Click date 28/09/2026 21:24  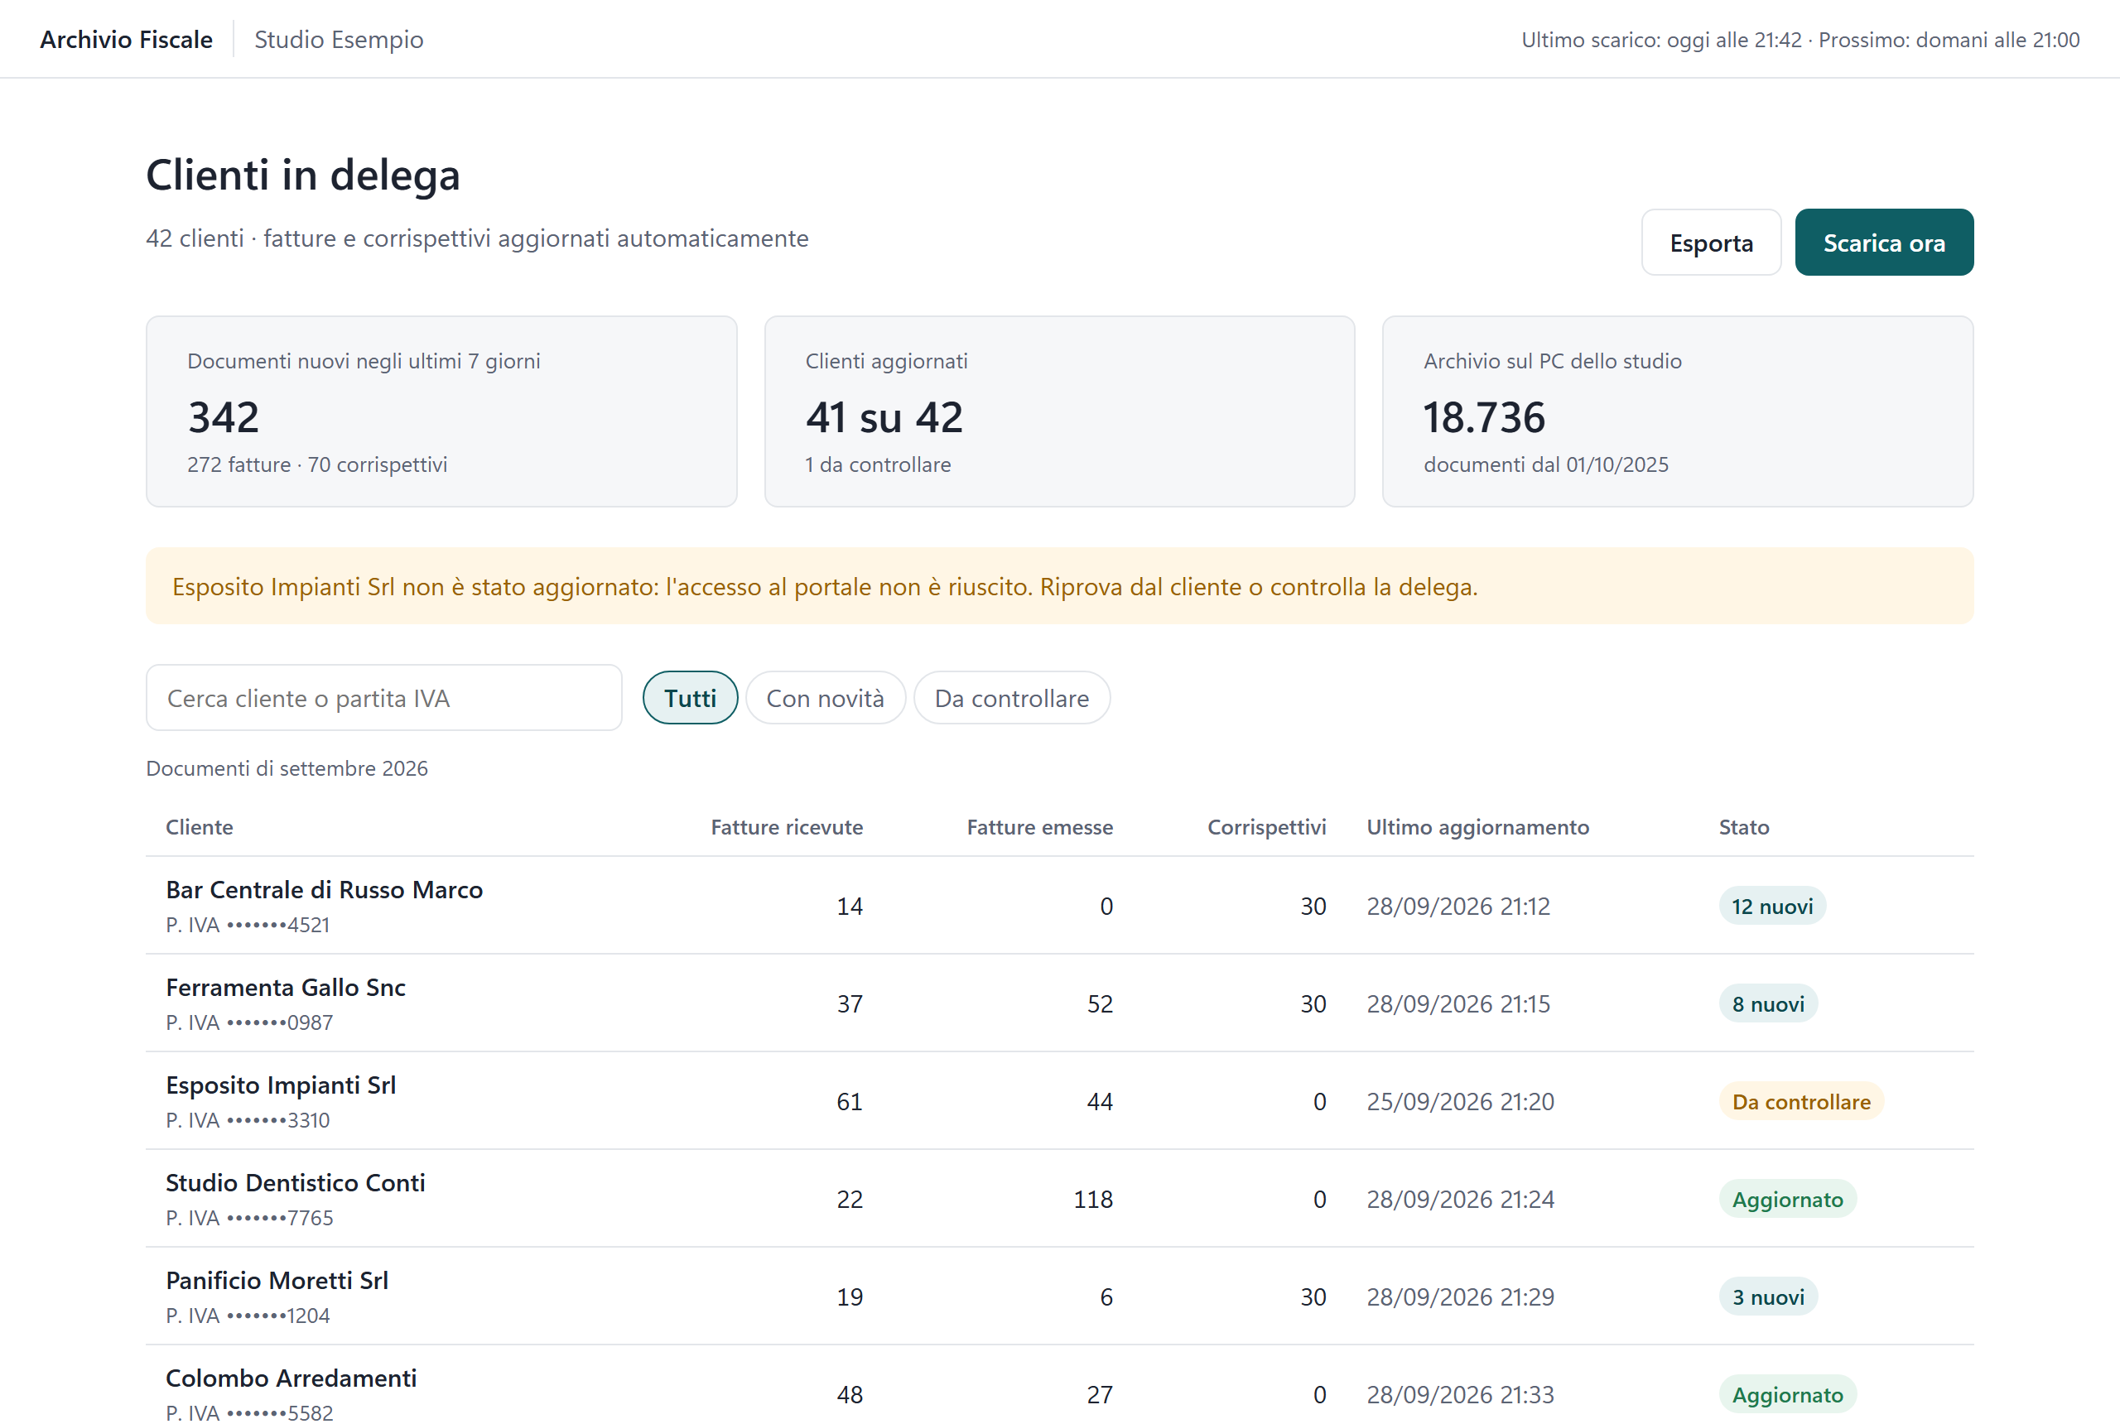(x=1460, y=1199)
